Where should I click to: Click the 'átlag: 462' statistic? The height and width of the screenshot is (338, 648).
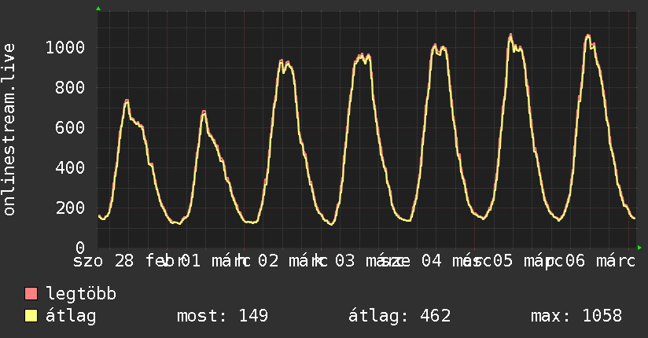(x=399, y=316)
